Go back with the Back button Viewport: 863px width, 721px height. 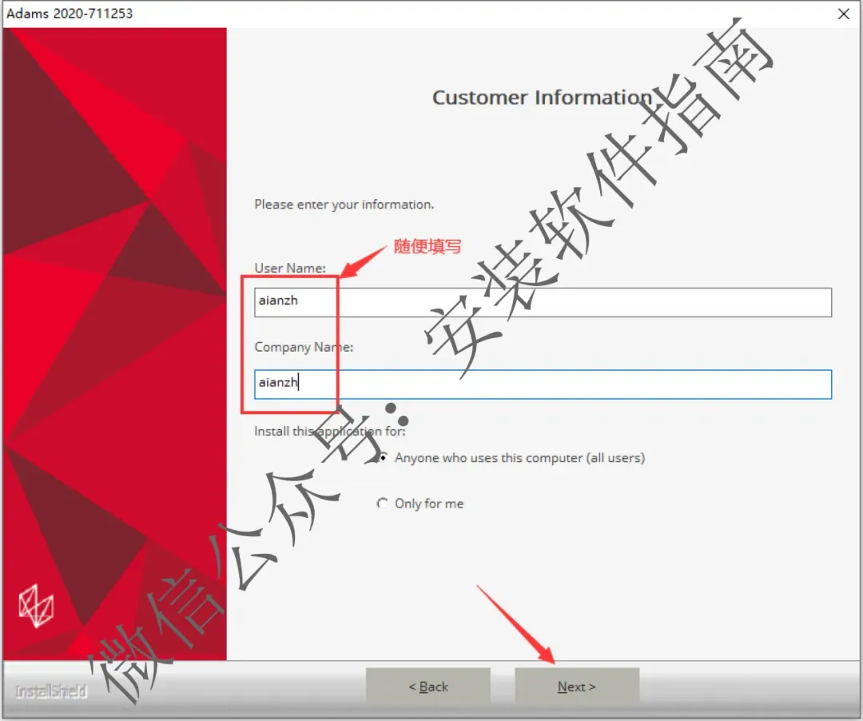coord(428,686)
